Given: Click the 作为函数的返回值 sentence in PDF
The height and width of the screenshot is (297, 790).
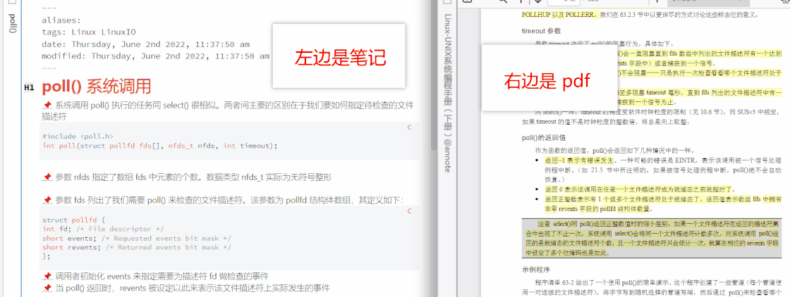Looking at the screenshot, I should (614, 150).
